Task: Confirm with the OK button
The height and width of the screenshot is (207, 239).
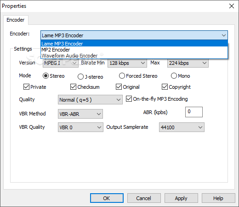Action: (x=107, y=198)
